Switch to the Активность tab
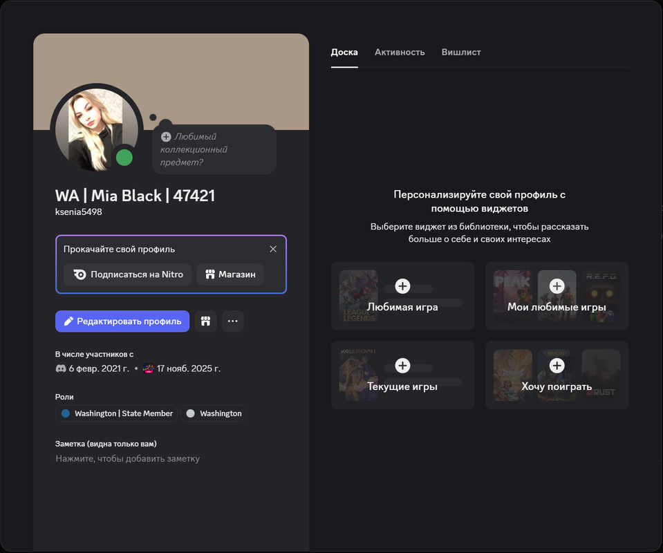 [400, 53]
